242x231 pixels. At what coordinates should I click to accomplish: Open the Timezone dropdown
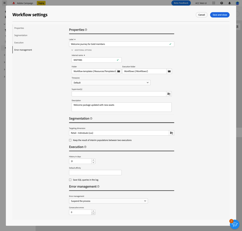coord(111,82)
